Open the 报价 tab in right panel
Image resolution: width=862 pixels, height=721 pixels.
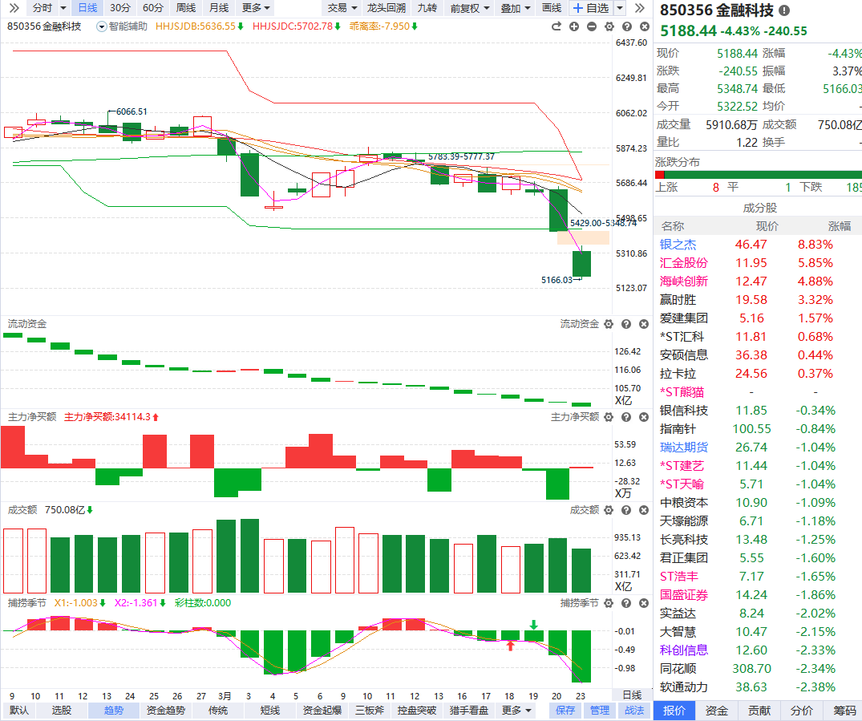coord(674,710)
